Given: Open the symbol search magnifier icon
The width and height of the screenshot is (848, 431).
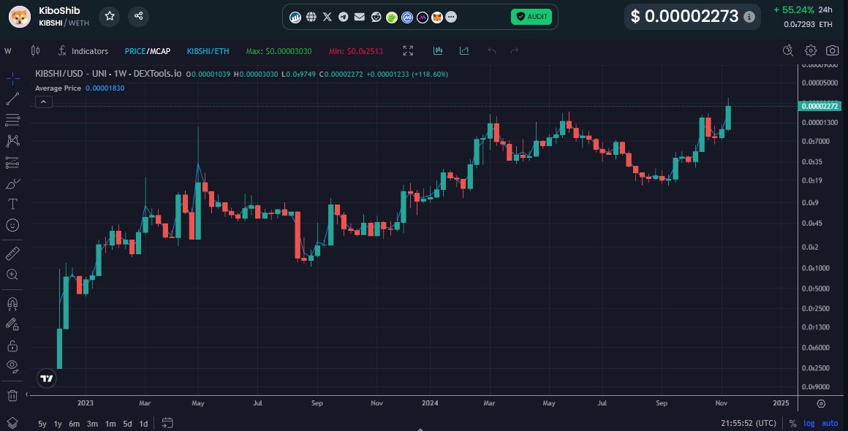Looking at the screenshot, I should coord(788,50).
